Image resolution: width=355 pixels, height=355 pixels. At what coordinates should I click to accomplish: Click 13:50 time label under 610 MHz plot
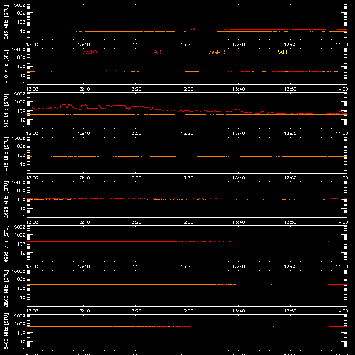pos(290,134)
